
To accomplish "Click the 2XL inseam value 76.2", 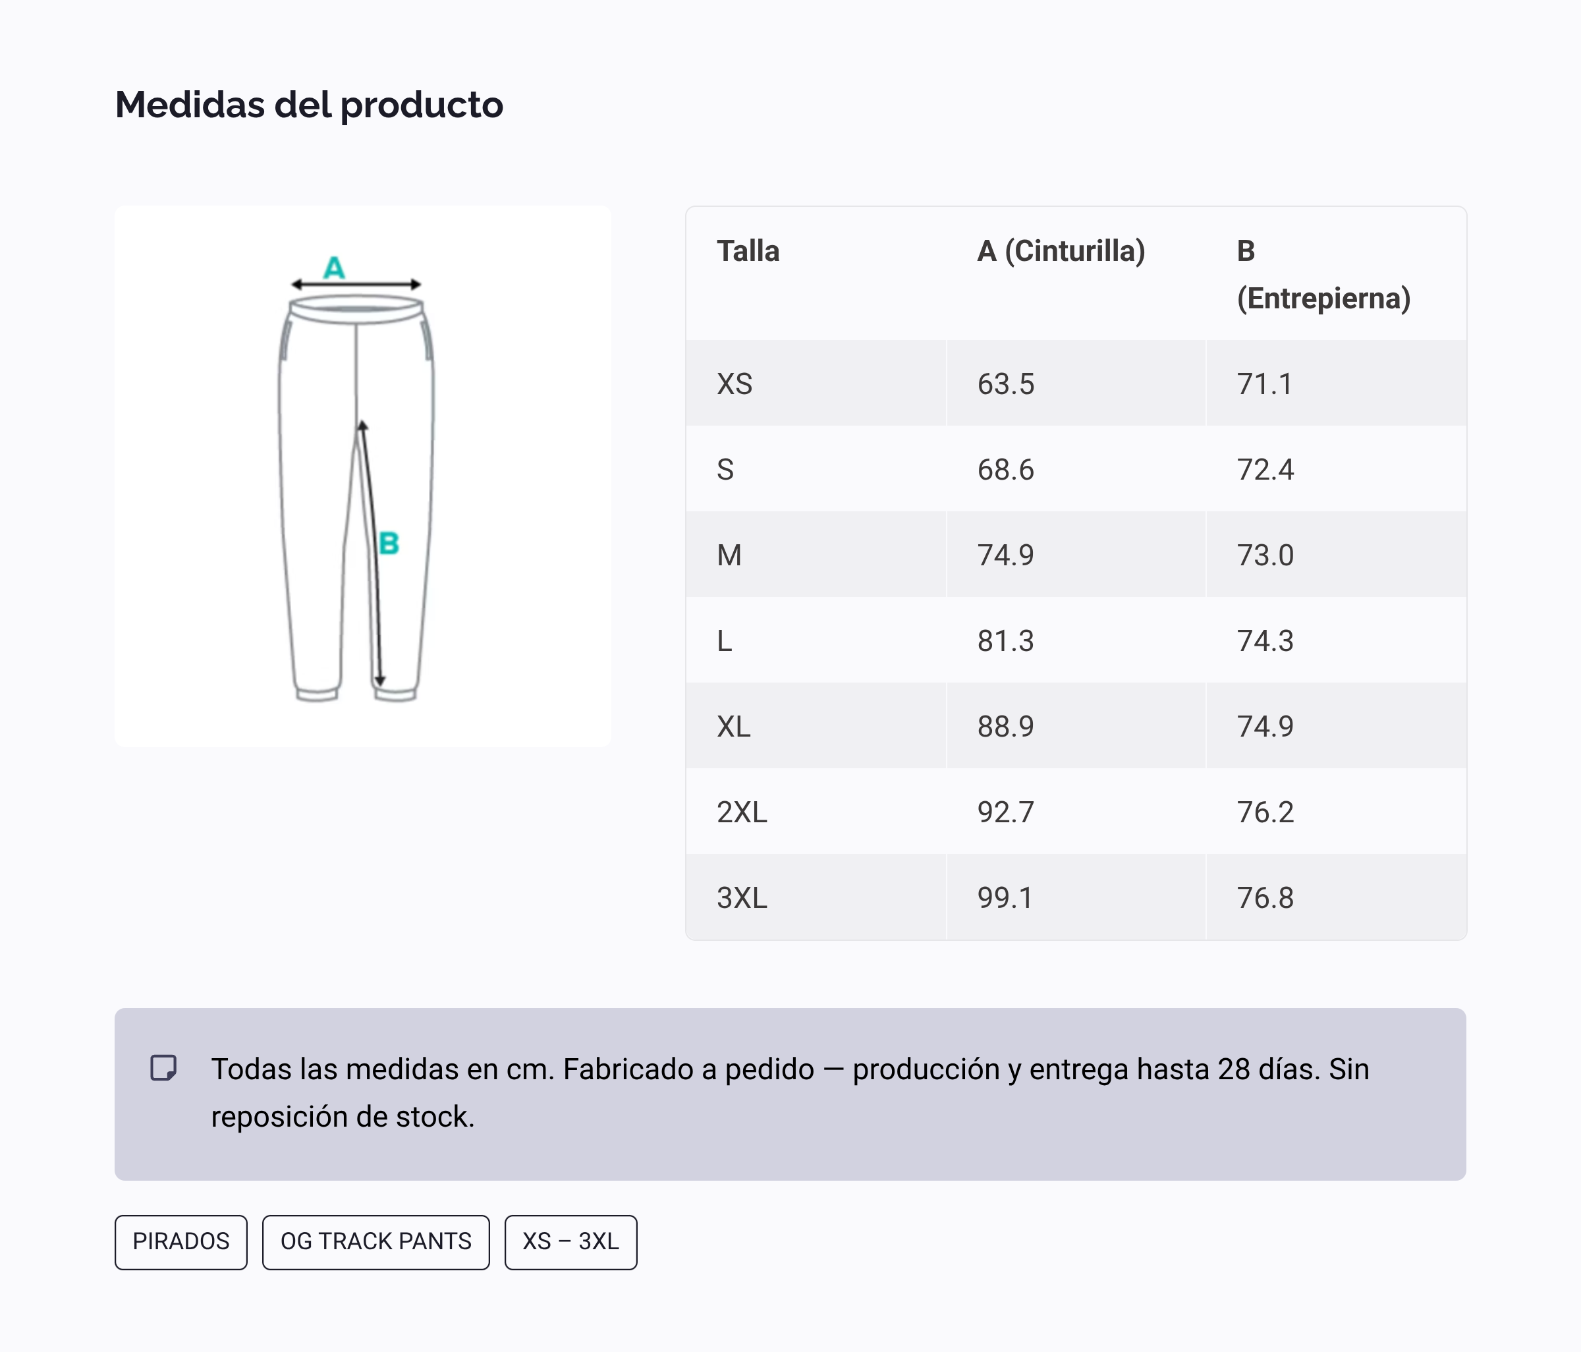I will tap(1265, 812).
